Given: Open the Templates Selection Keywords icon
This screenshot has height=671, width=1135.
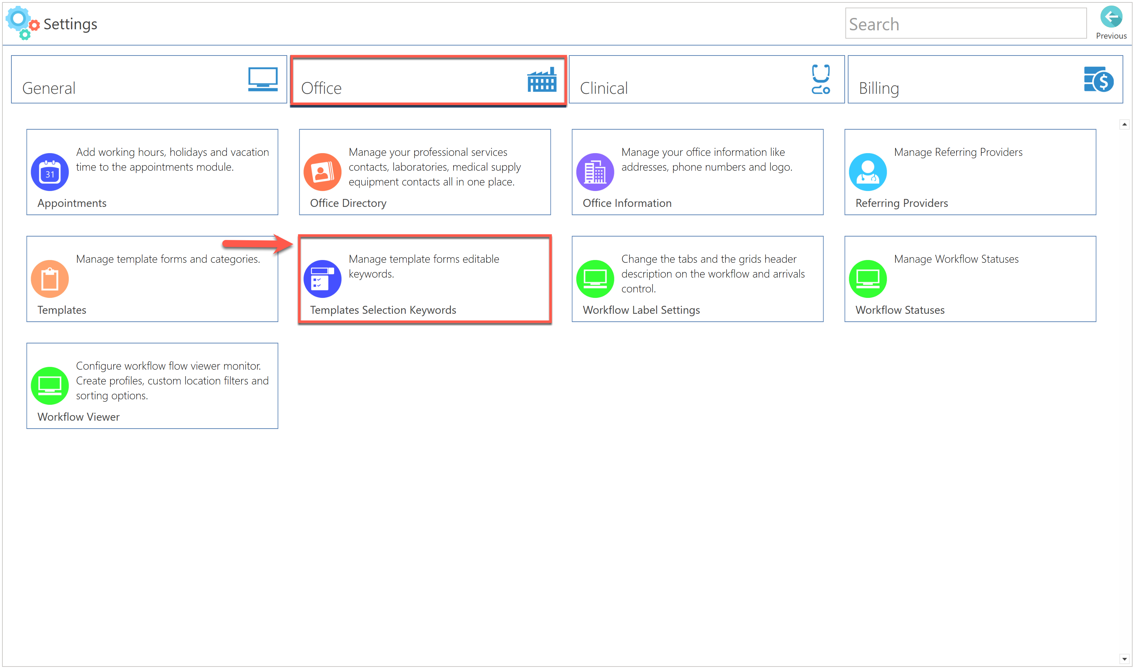Looking at the screenshot, I should 322,279.
